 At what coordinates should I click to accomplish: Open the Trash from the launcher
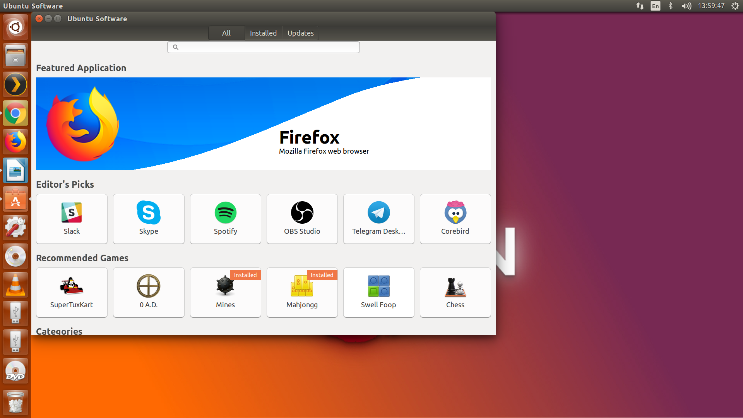point(15,403)
